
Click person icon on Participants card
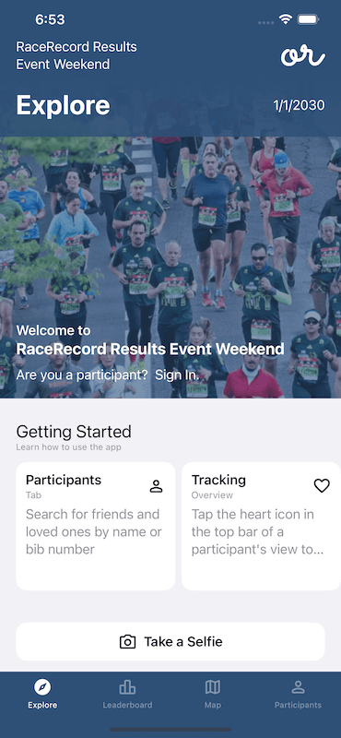click(x=156, y=486)
